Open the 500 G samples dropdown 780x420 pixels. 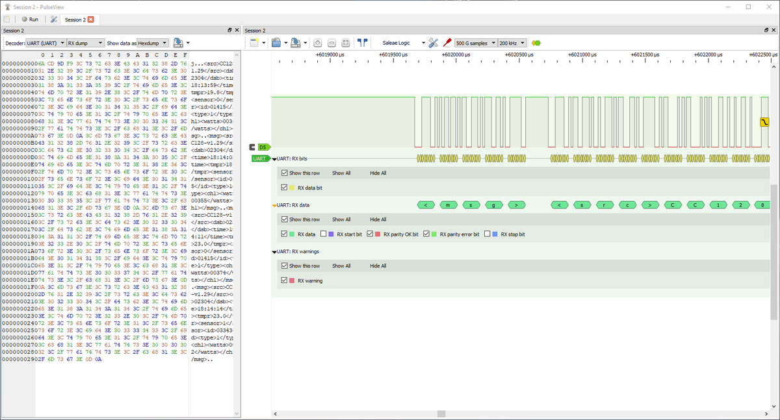(x=476, y=43)
